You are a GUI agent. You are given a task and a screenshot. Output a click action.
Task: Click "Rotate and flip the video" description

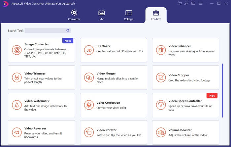(119, 135)
